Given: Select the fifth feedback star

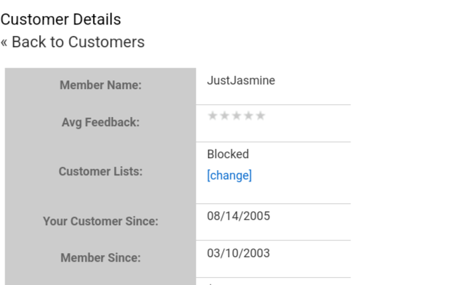Looking at the screenshot, I should click(x=260, y=116).
